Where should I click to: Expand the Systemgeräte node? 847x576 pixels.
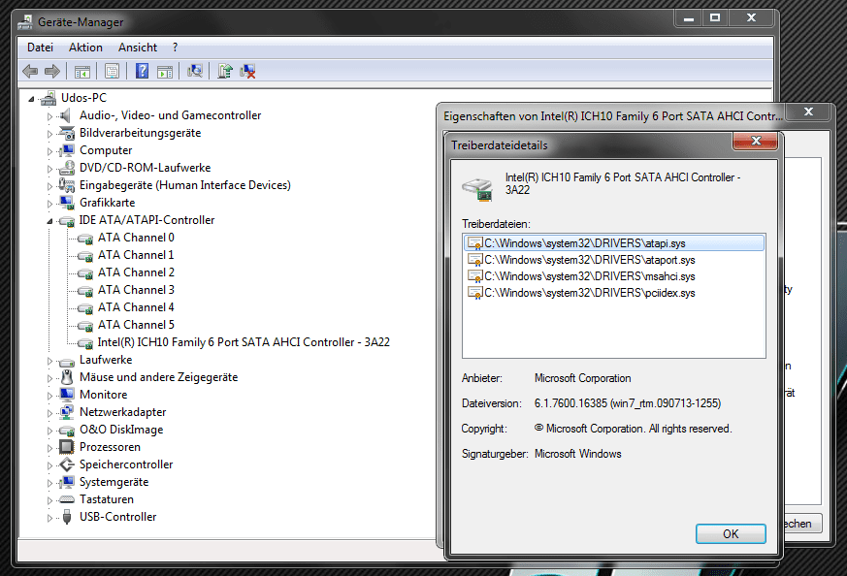click(49, 483)
